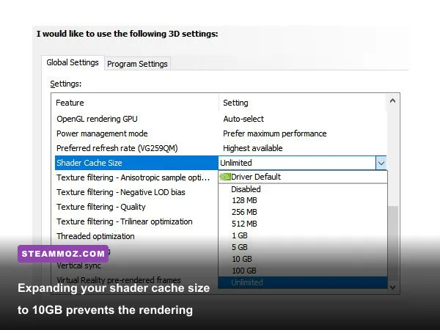This screenshot has width=440, height=330.
Task: Select Texture filtering - Quality row
Action: tap(136, 207)
